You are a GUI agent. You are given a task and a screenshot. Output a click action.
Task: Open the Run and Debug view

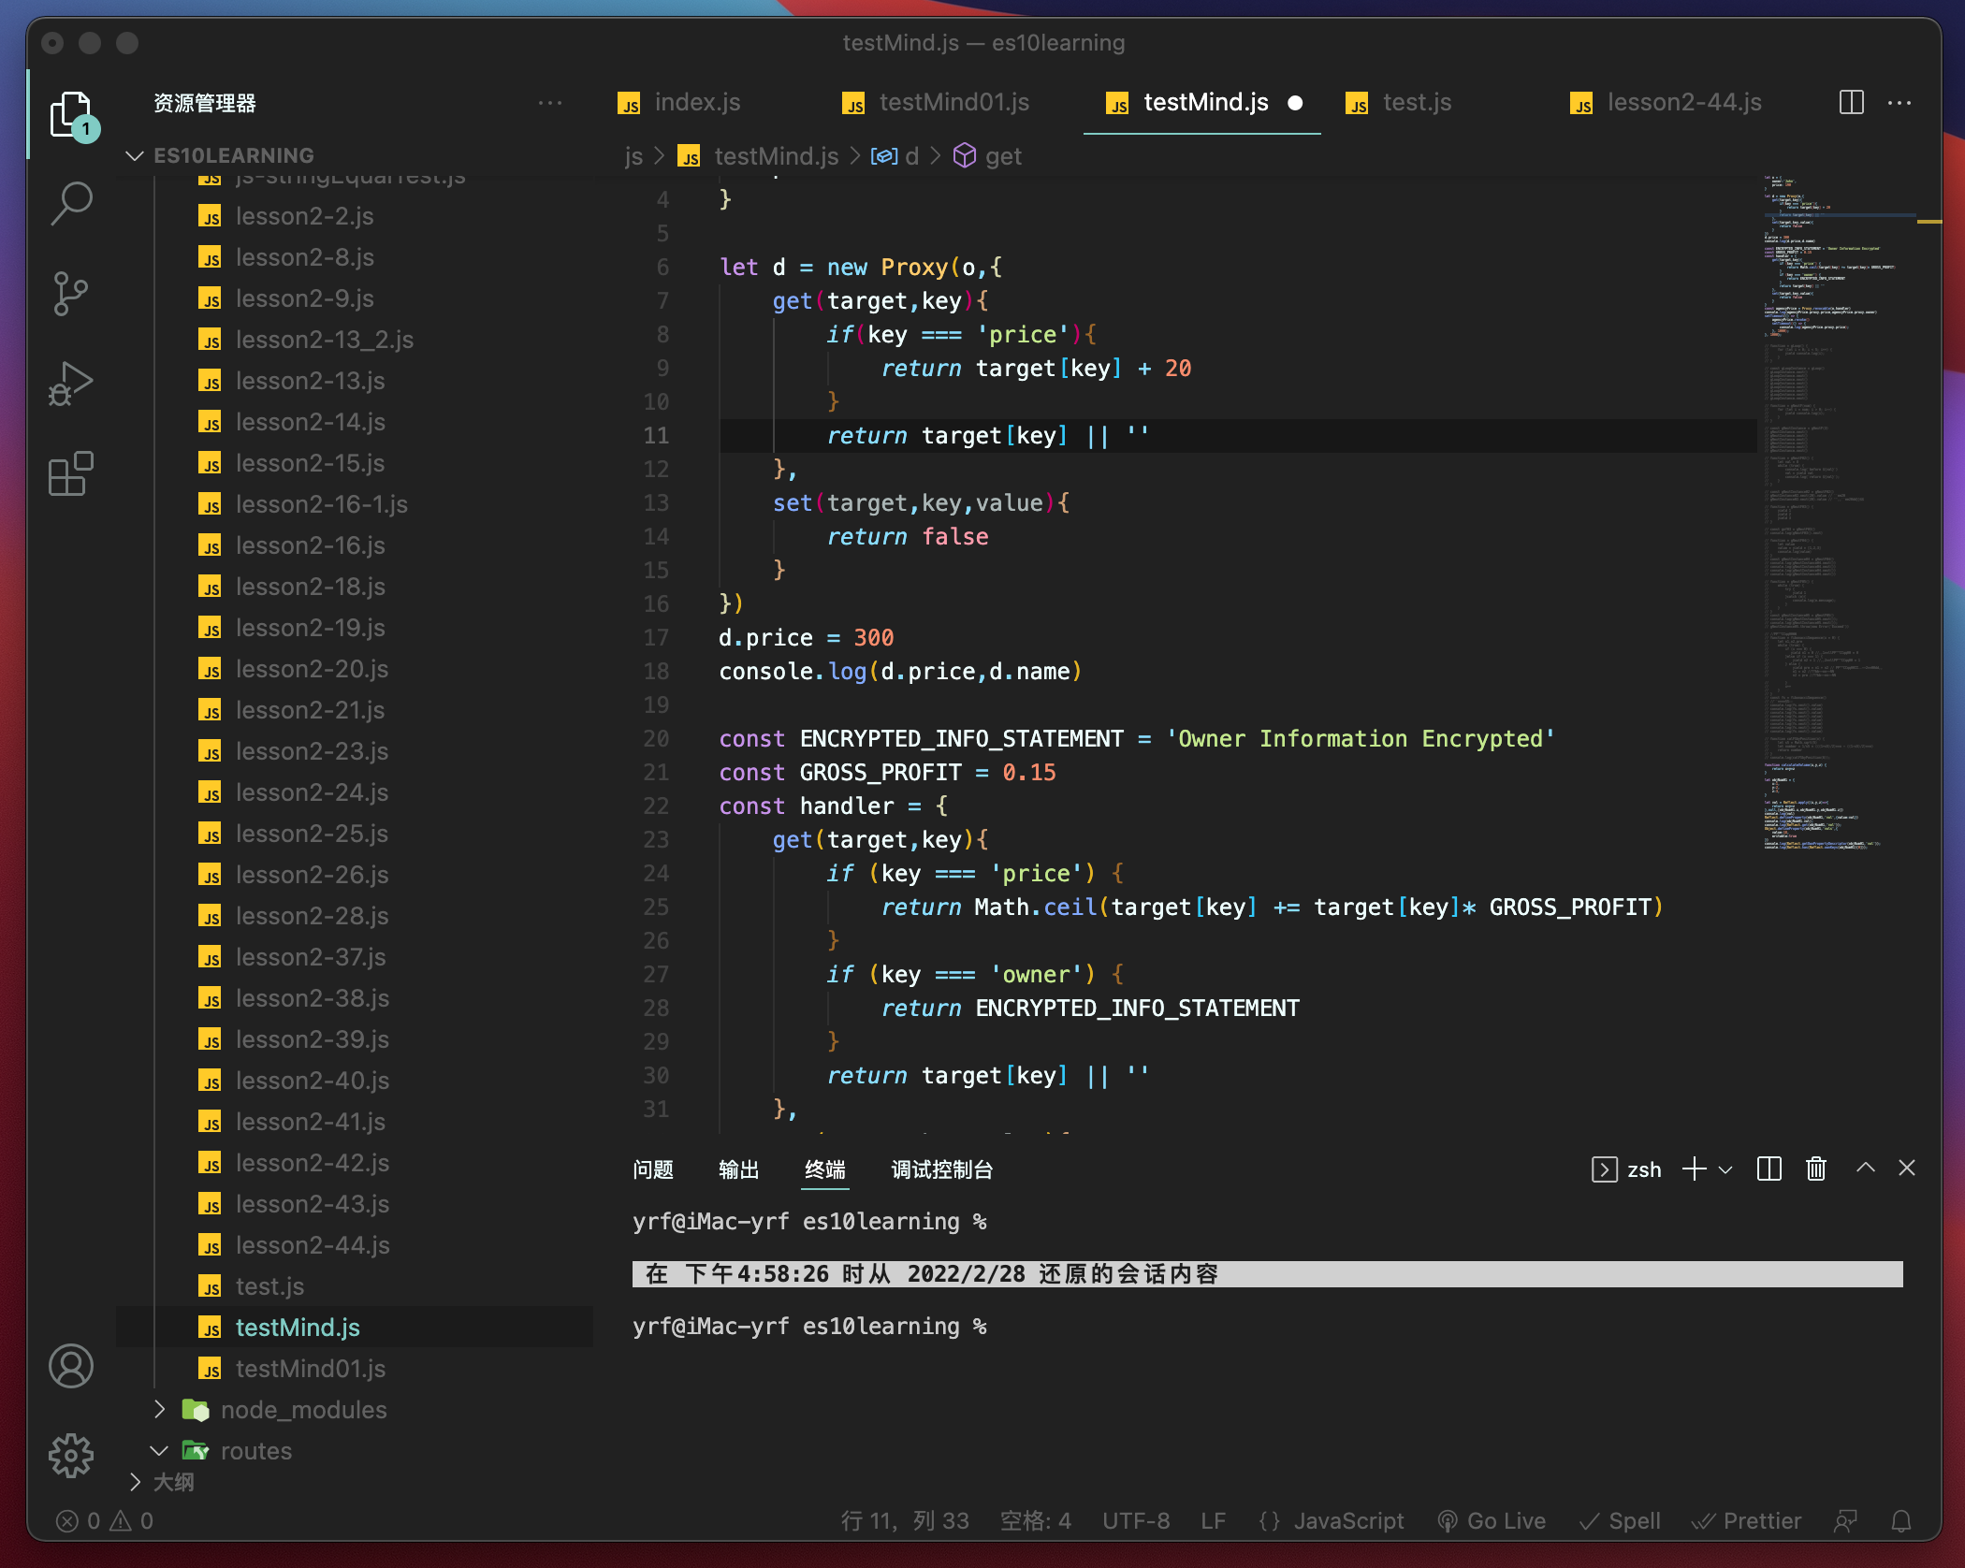71,384
